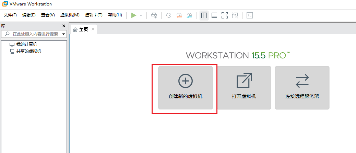This screenshot has width=356, height=153.
Task: Open the snapshot manager wrench icon
Action: coord(189,15)
